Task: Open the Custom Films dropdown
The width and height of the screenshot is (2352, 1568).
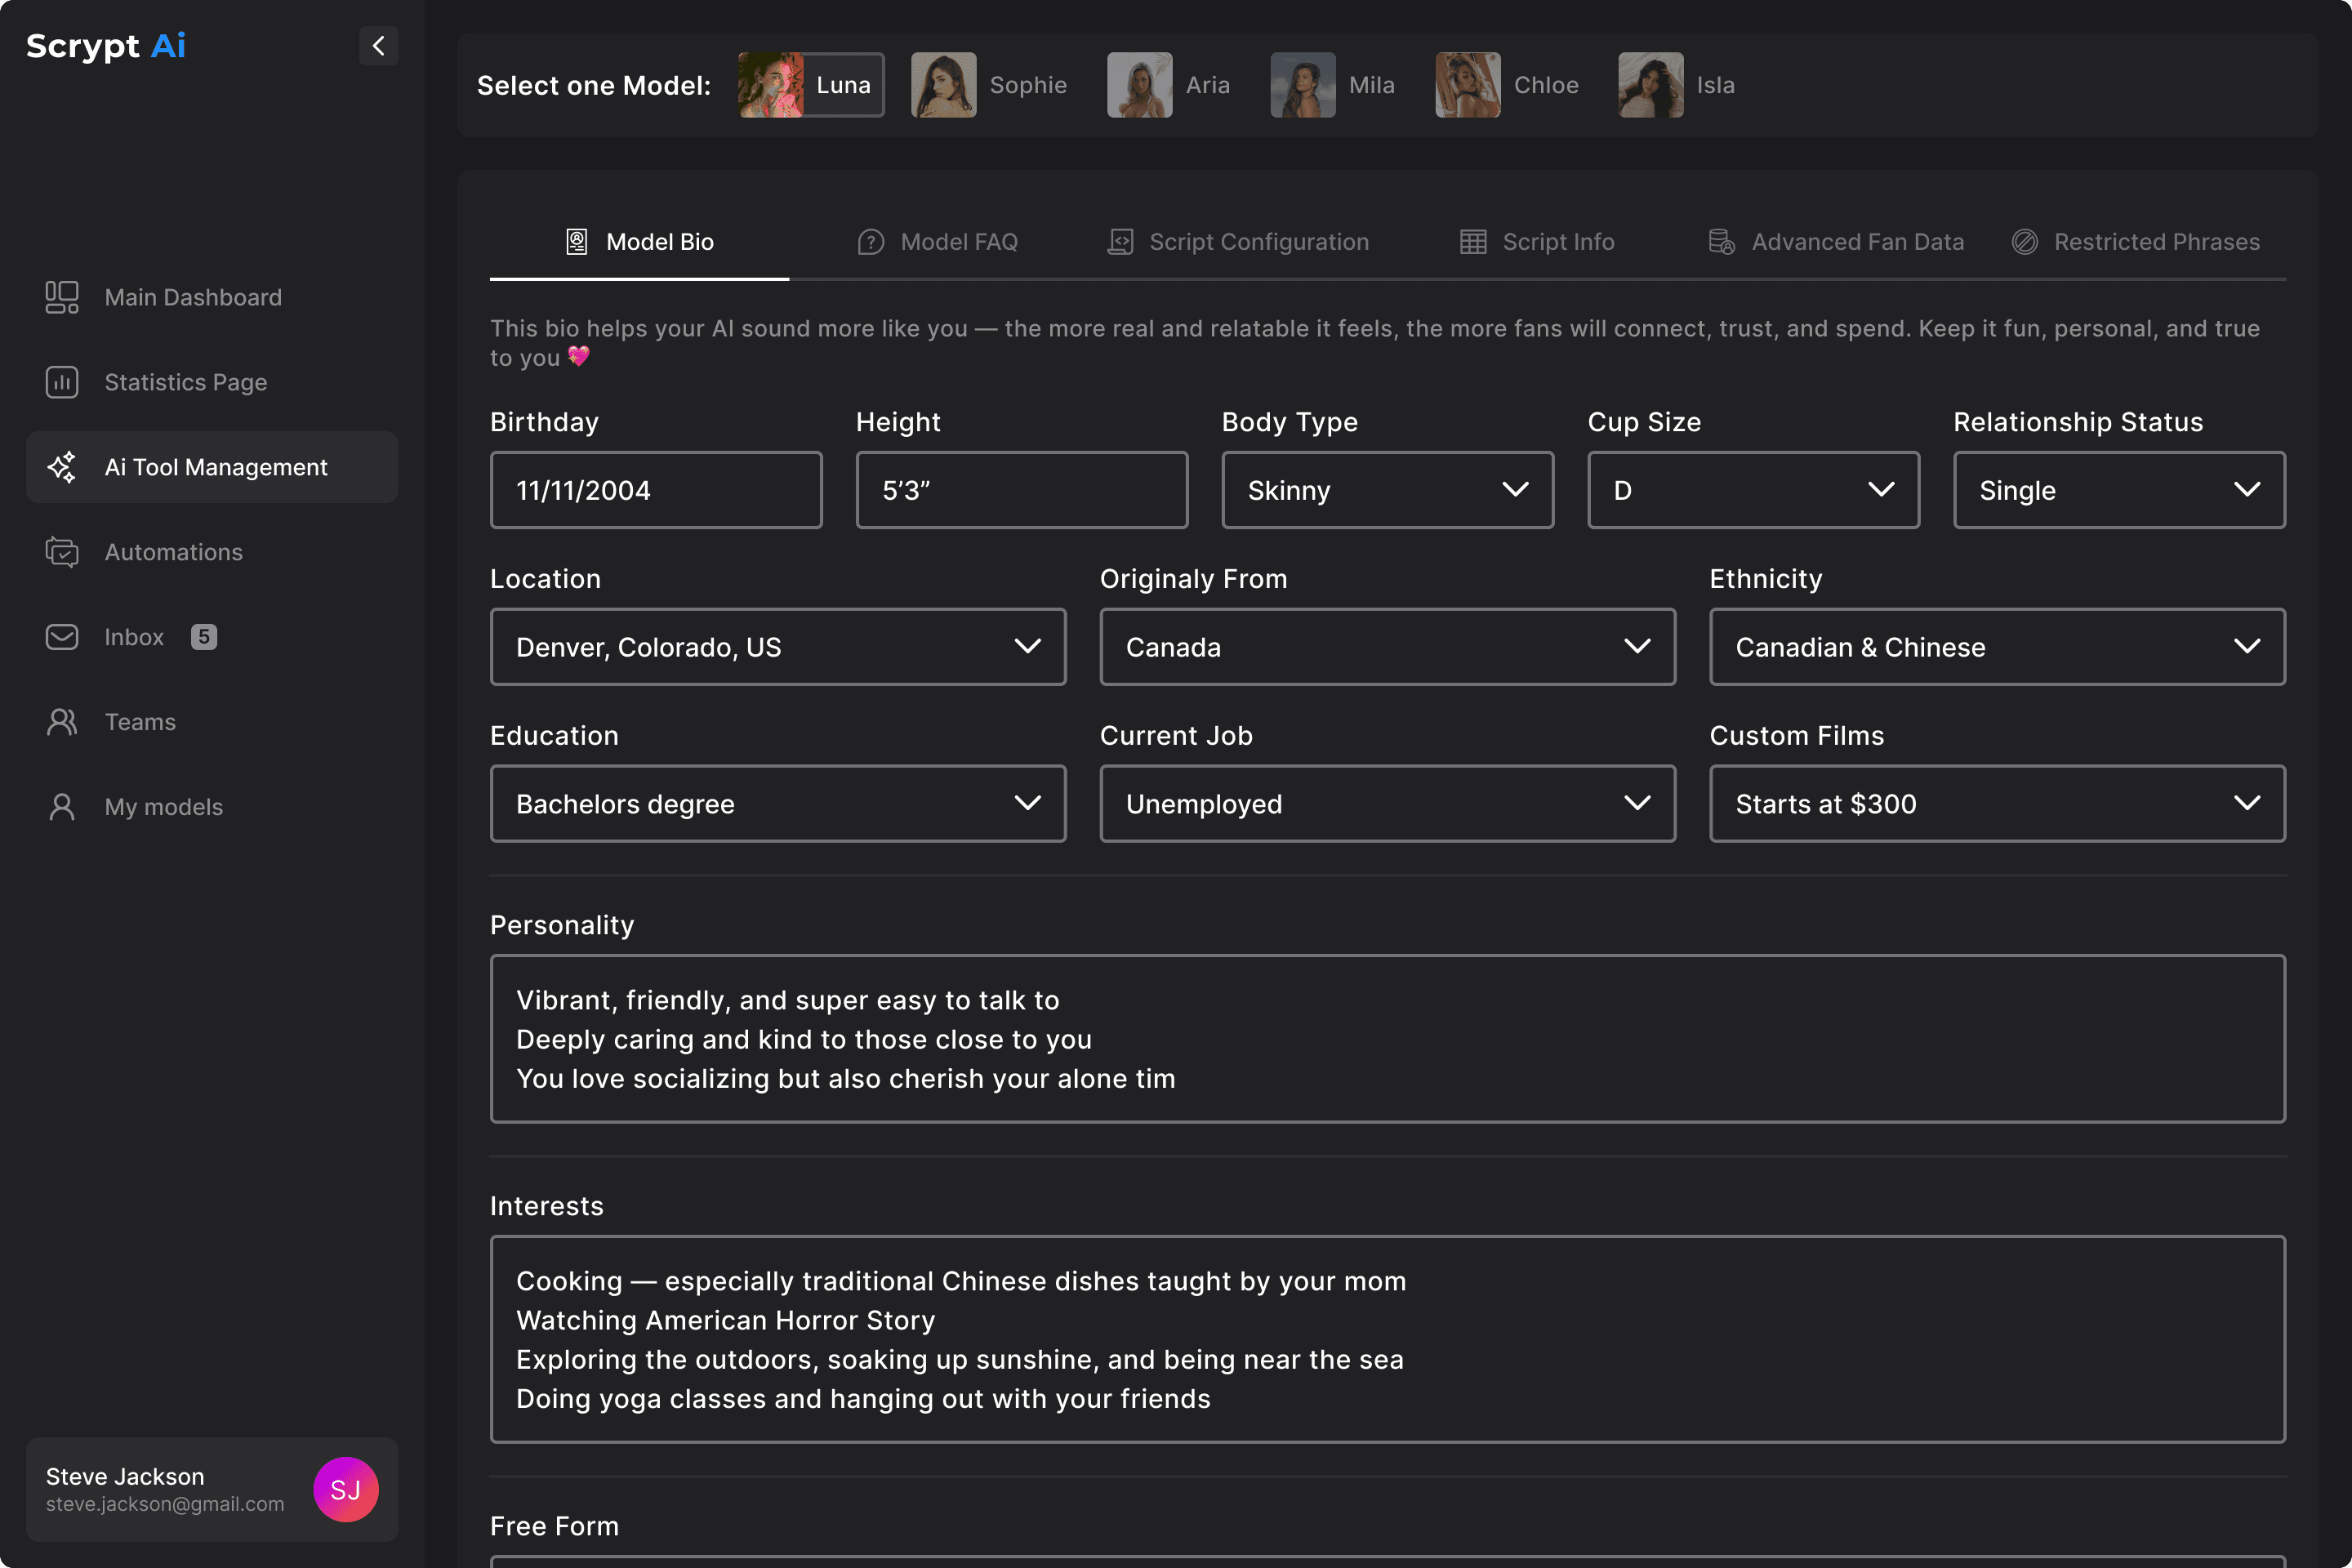Action: pos(1996,804)
